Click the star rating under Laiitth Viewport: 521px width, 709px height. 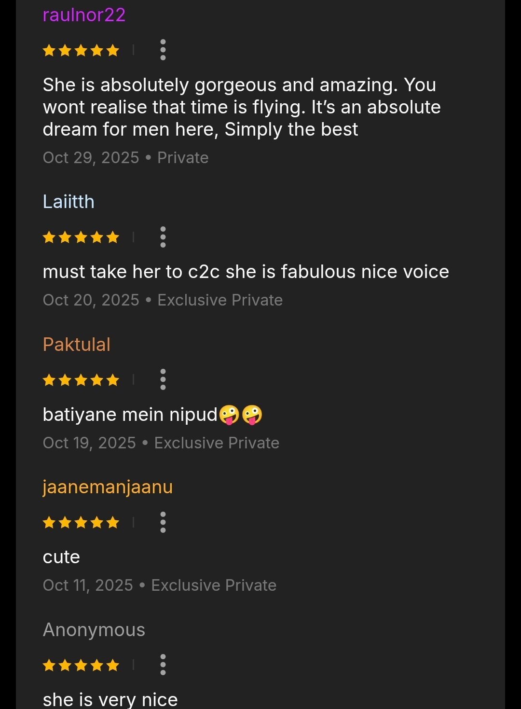click(x=81, y=237)
